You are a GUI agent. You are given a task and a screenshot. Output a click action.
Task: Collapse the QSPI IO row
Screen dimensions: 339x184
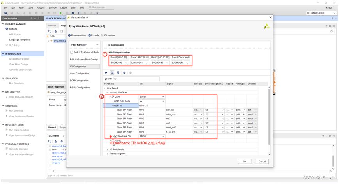coord(113,105)
